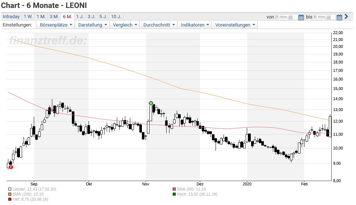Apply date range with blue arrow
Image resolution: width=356 pixels, height=205 pixels.
point(346,17)
